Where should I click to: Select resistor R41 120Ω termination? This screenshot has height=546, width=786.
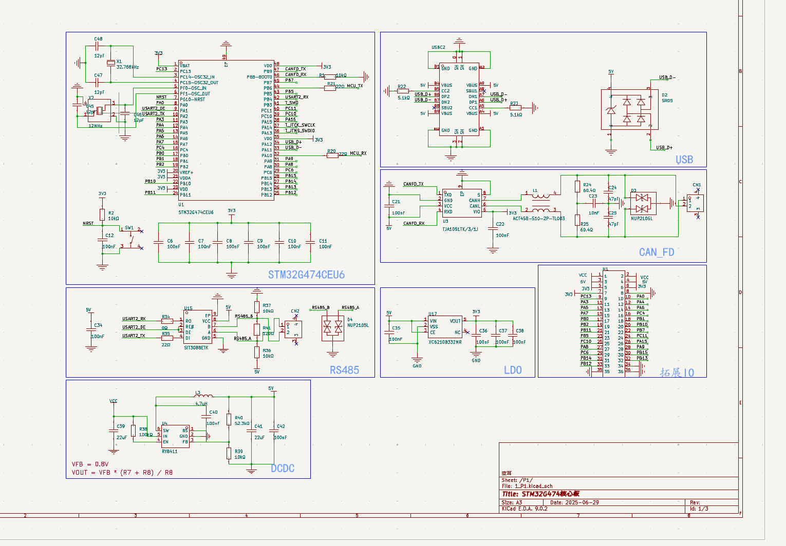click(x=256, y=329)
